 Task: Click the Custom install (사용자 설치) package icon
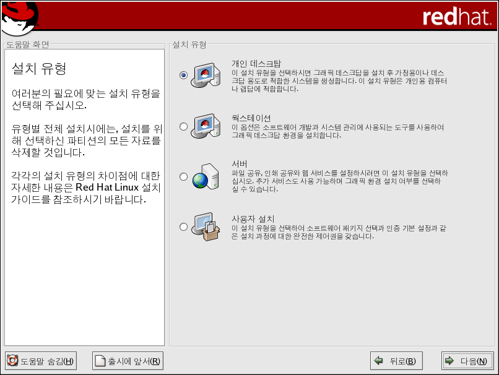[x=204, y=227]
